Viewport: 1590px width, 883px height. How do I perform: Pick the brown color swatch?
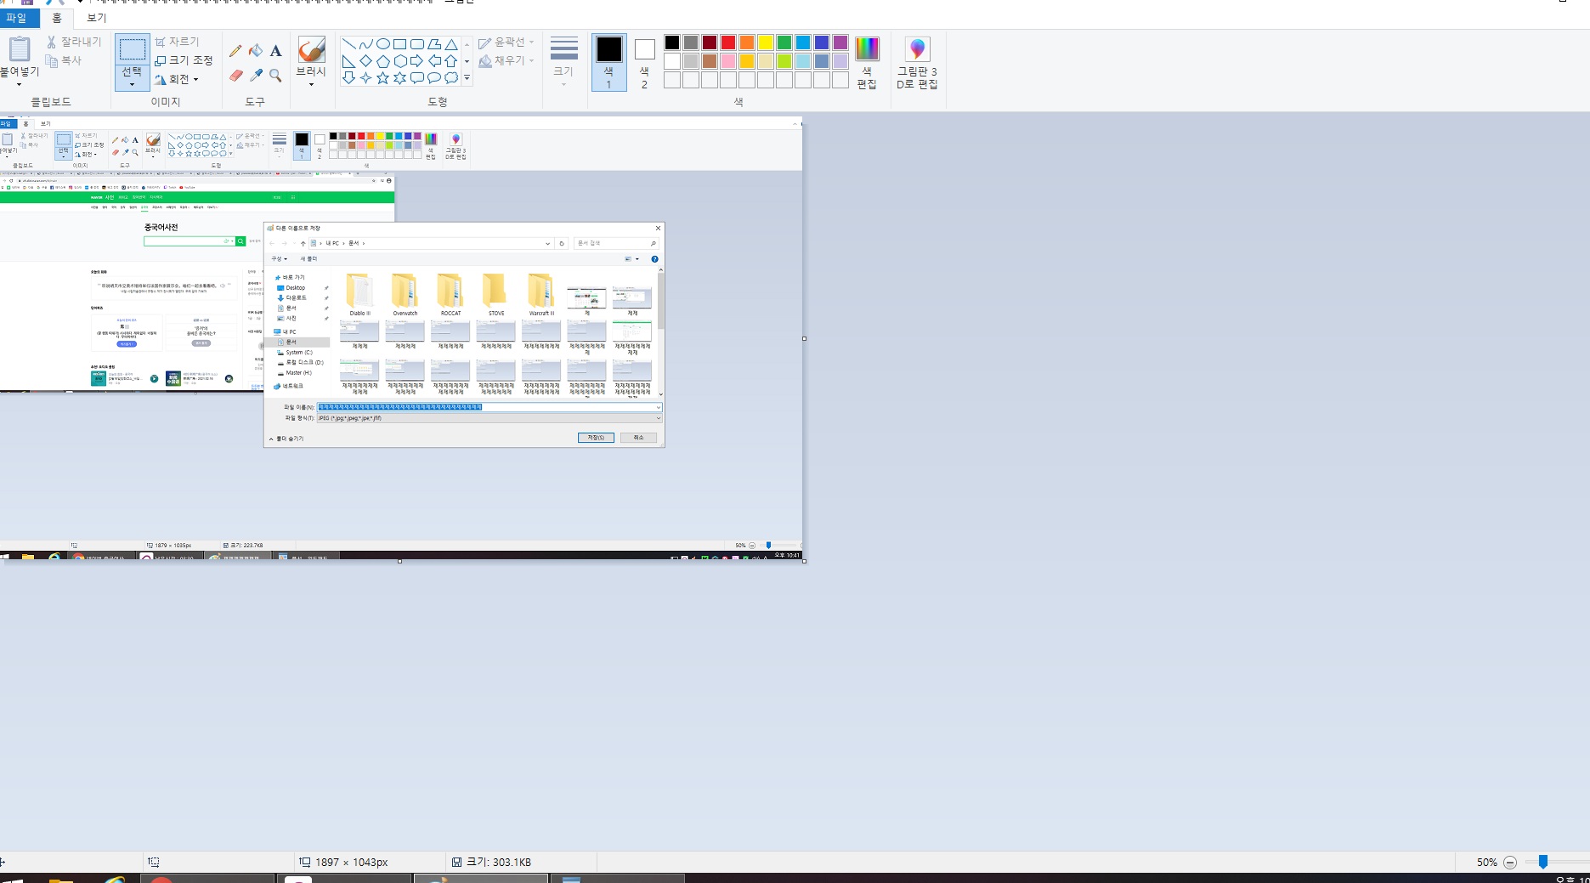click(x=710, y=61)
